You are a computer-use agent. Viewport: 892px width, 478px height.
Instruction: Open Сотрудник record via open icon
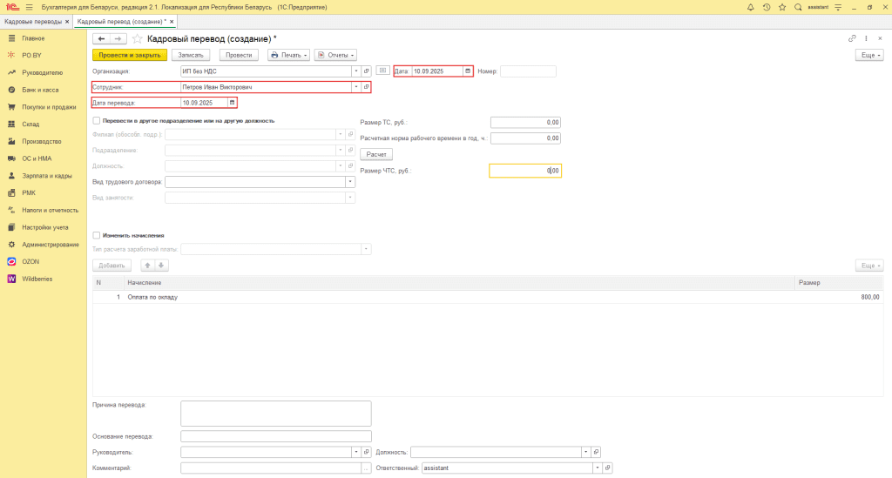(x=367, y=87)
